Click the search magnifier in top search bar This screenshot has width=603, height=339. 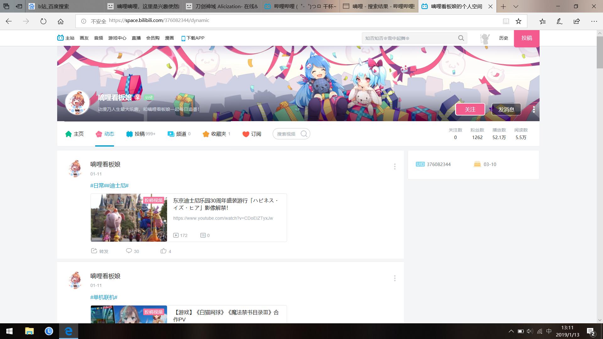pos(461,38)
